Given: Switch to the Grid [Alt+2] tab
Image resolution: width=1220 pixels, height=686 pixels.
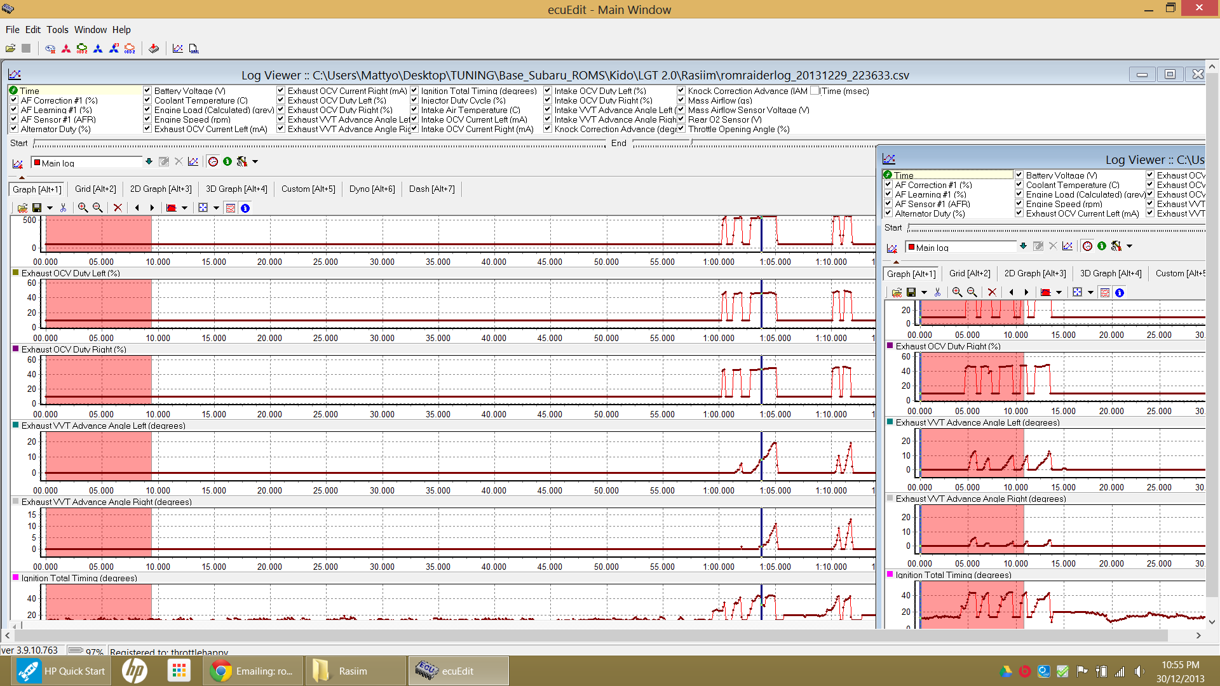Looking at the screenshot, I should [95, 189].
